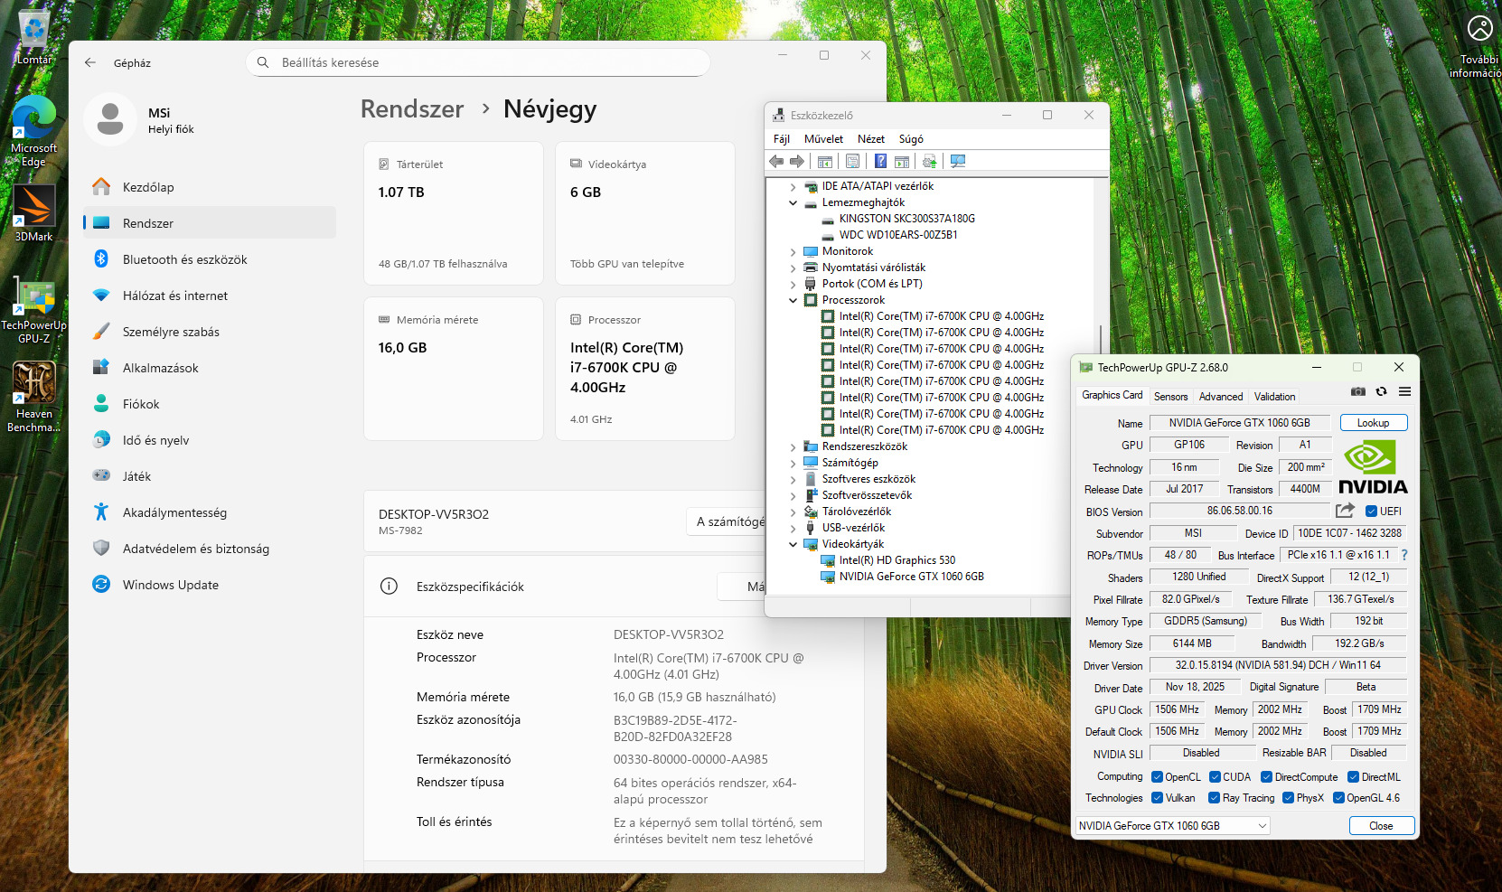Open Windows Update in the sidebar
The width and height of the screenshot is (1502, 892).
210,585
